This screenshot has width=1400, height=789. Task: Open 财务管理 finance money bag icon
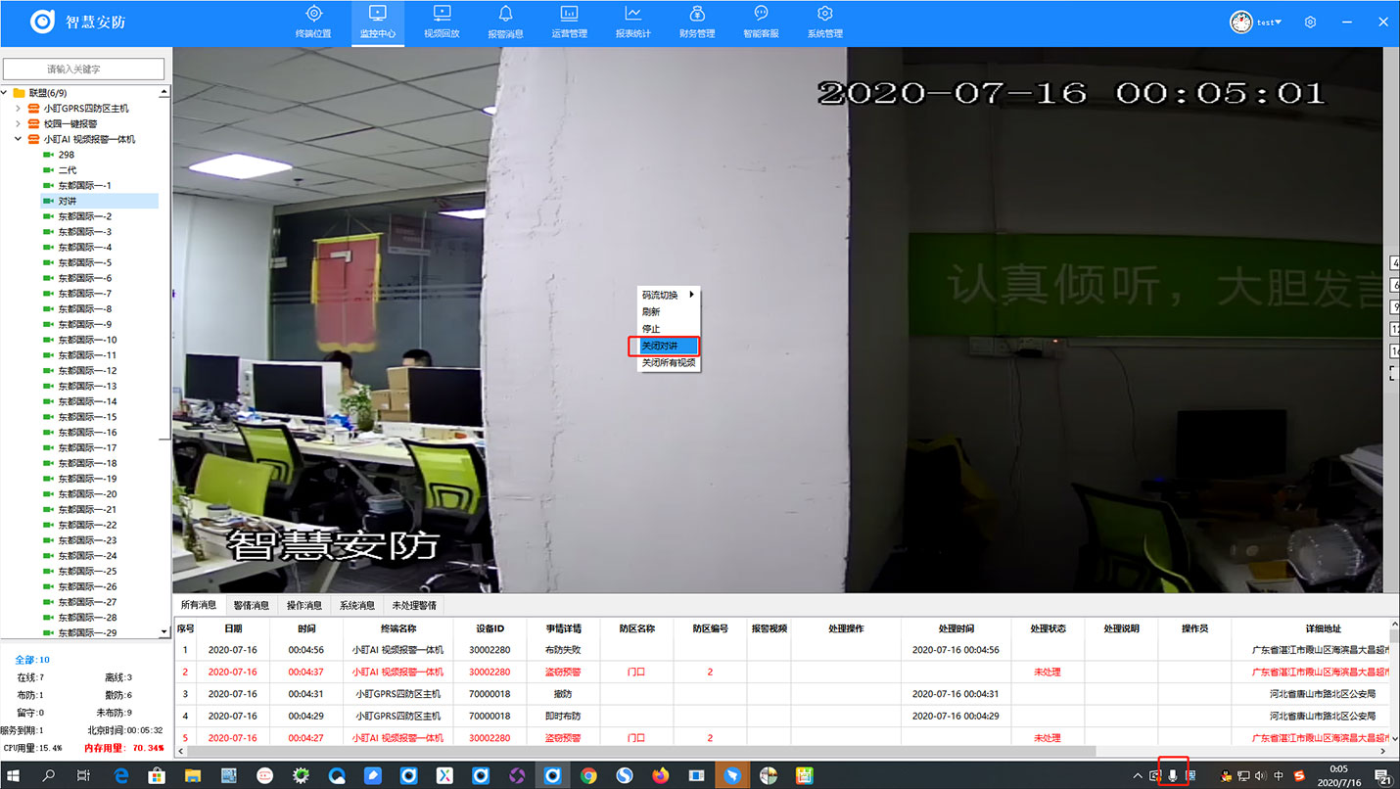point(697,23)
